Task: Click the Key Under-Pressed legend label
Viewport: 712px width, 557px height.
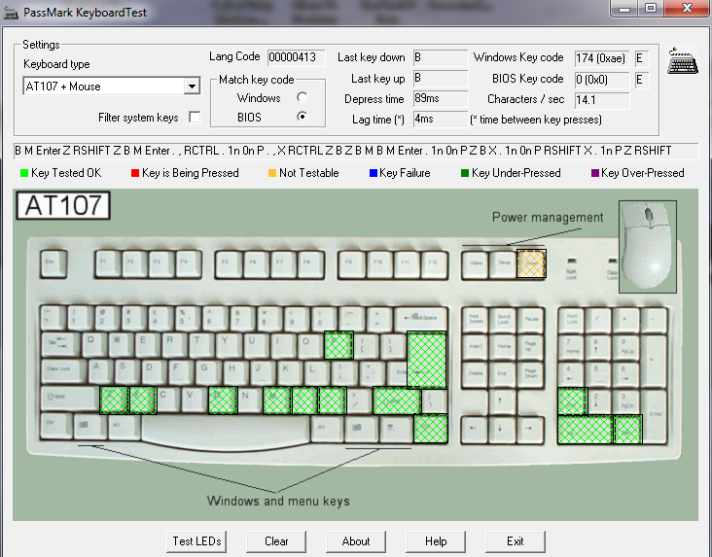Action: (x=516, y=173)
